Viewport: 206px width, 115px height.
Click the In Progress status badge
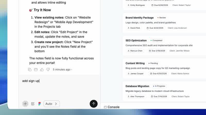tap(159, 86)
